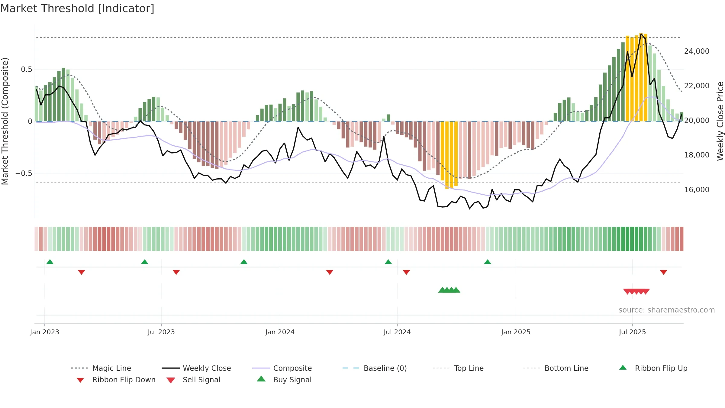The image size is (725, 408).
Task: Click the red sell signal triangle cluster
Action: (636, 292)
